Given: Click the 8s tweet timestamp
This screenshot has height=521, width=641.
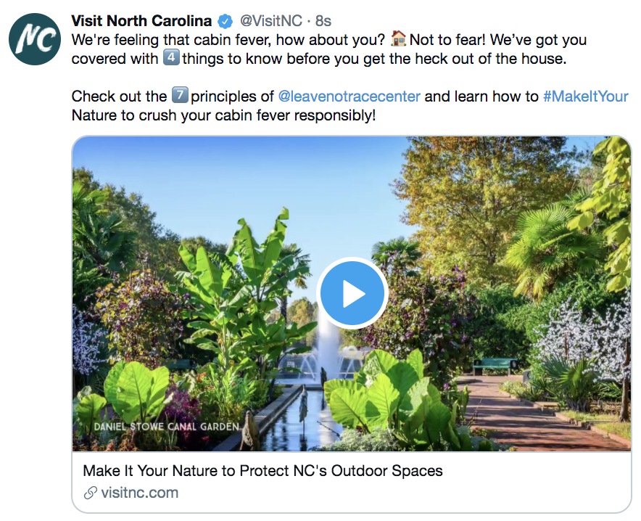Looking at the screenshot, I should (x=323, y=21).
